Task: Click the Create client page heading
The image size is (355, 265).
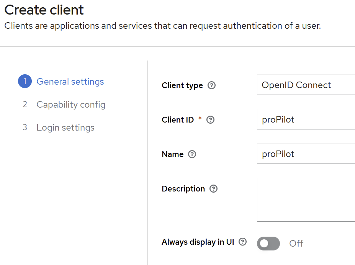Action: 44,10
